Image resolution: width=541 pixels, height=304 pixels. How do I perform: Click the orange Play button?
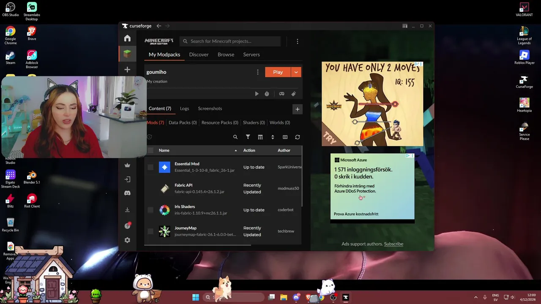pos(278,72)
